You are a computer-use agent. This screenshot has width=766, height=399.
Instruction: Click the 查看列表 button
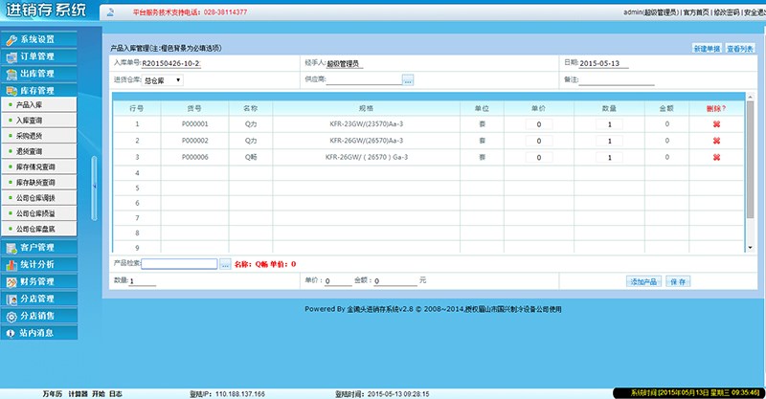(740, 49)
